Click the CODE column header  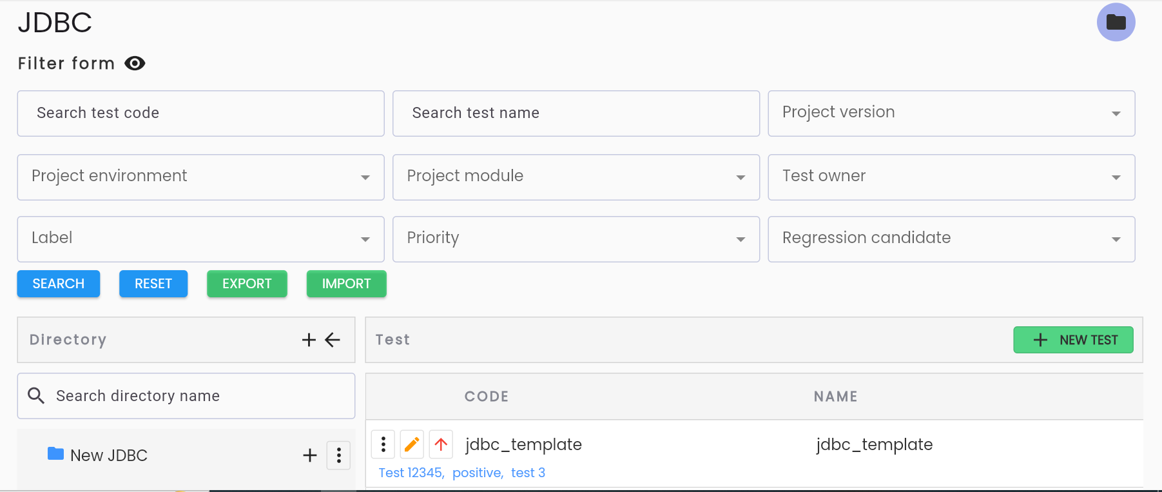[487, 397]
